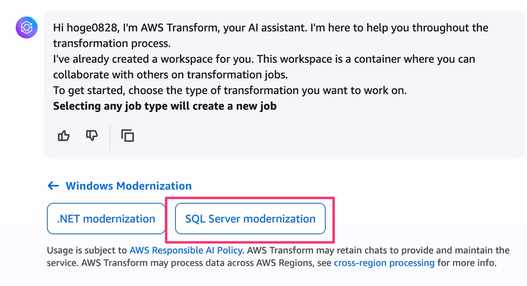The height and width of the screenshot is (286, 527).
Task: Go back using the left arrow icon
Action: point(53,186)
